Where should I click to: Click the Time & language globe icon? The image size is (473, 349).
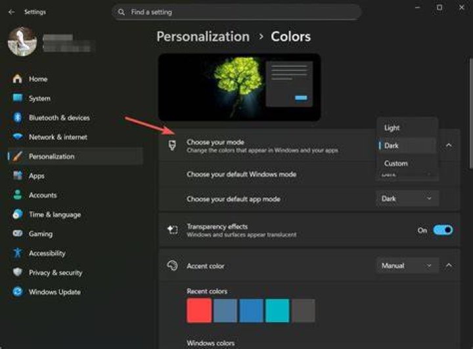18,215
